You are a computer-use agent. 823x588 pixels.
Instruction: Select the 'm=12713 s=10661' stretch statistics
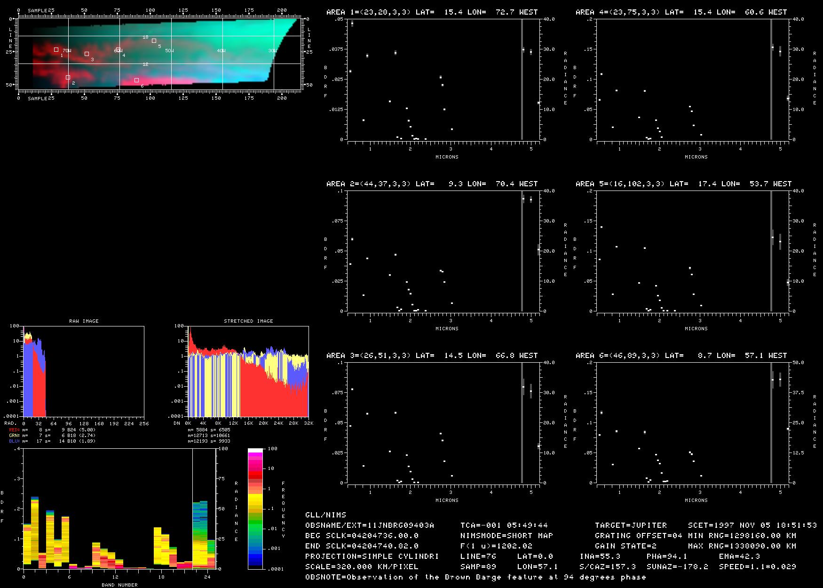click(x=209, y=435)
